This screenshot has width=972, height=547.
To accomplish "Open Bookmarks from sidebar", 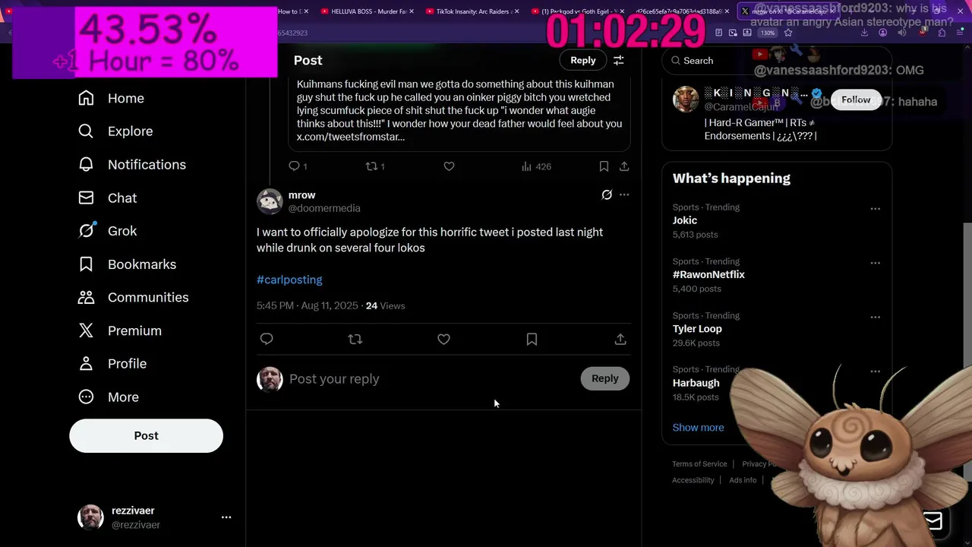I will tap(127, 264).
